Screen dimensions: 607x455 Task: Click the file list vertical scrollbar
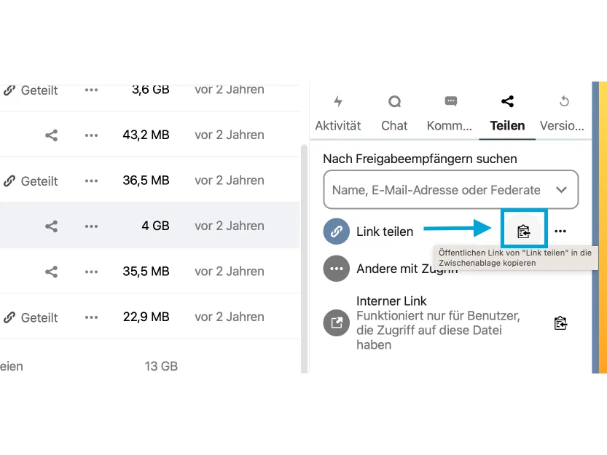304,258
